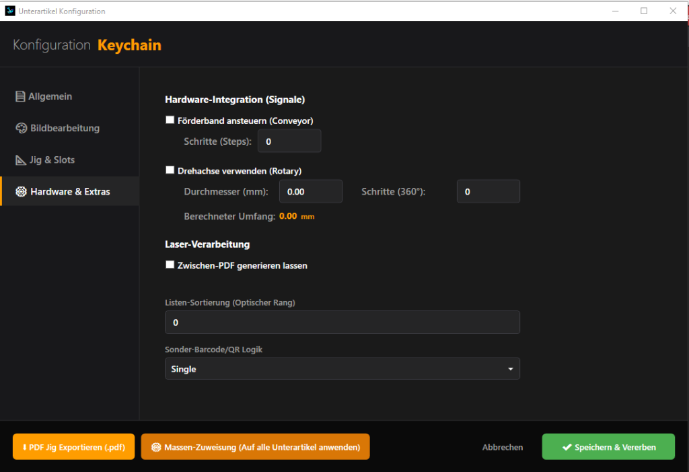Click Abbrechen to cancel

[503, 447]
